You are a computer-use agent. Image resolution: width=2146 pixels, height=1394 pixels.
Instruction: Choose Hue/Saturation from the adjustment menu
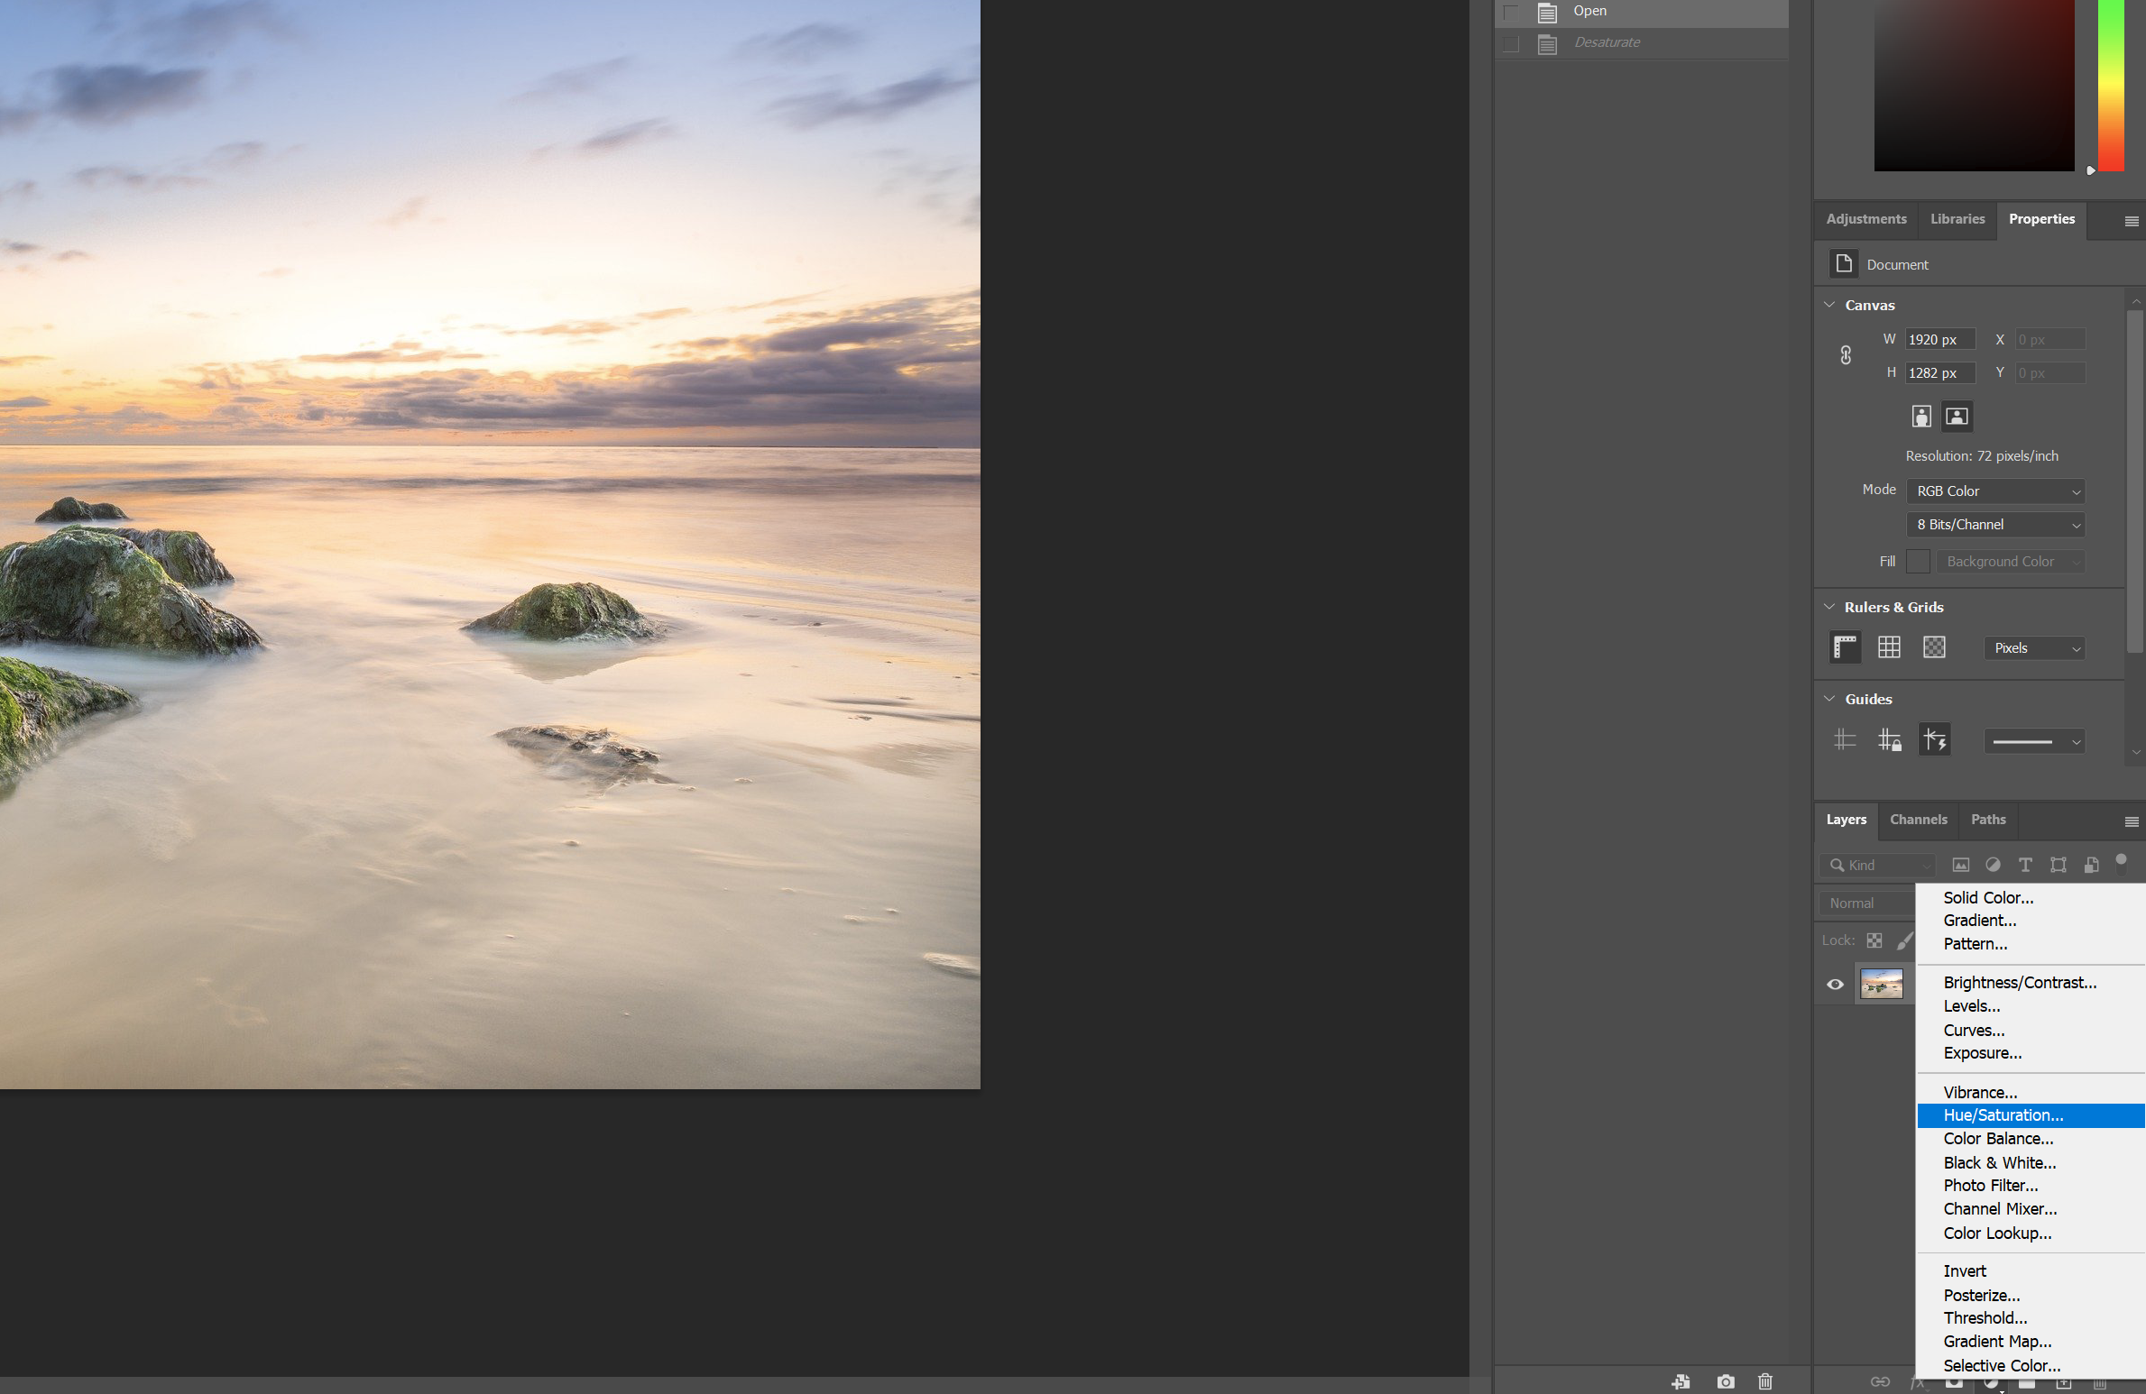(x=2003, y=1115)
